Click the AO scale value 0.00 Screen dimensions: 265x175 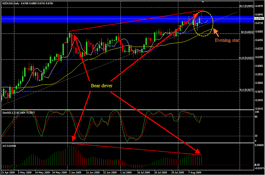click(x=258, y=165)
